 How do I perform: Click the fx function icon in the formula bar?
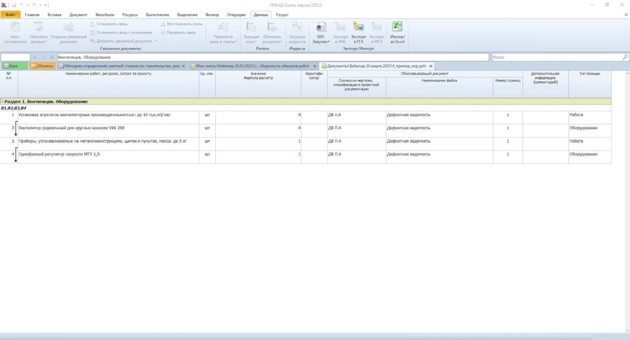click(52, 57)
